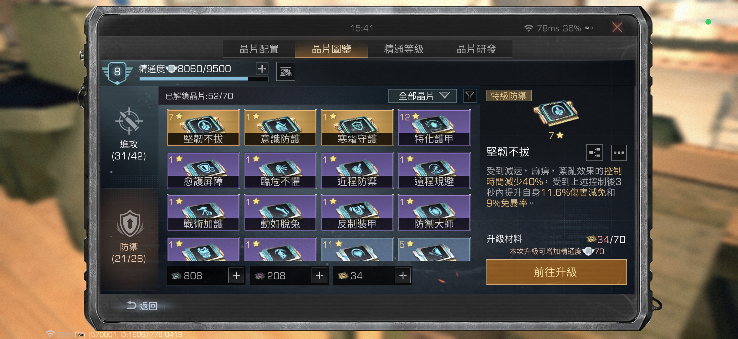This screenshot has width=738, height=339.
Task: Add more 34 gold chip material
Action: [x=403, y=275]
